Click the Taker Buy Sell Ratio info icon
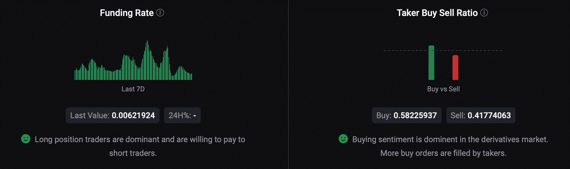The width and height of the screenshot is (570, 169). click(484, 13)
